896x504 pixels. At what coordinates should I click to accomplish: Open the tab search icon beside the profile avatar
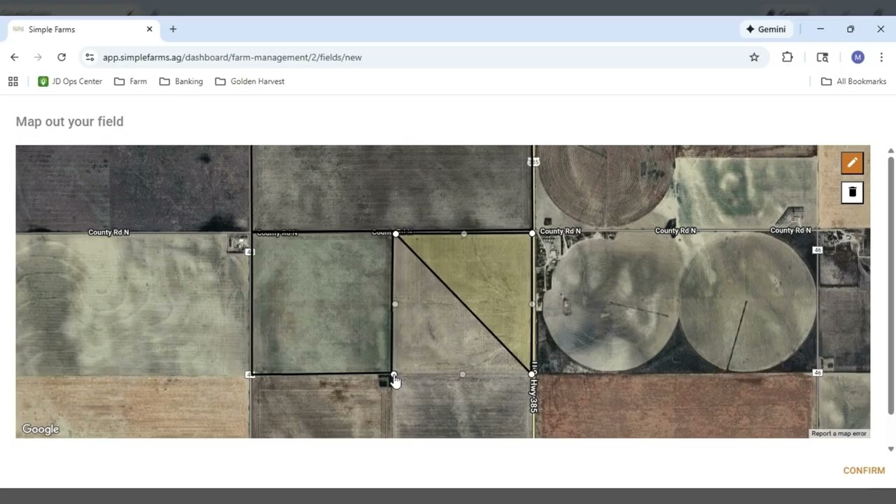point(822,57)
